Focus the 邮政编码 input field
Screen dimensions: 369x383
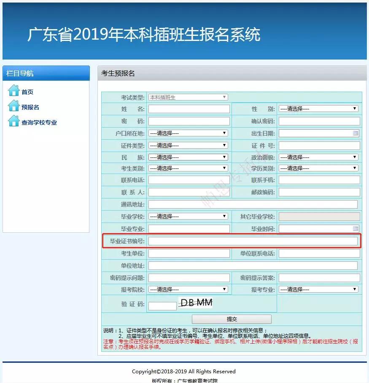(x=319, y=192)
